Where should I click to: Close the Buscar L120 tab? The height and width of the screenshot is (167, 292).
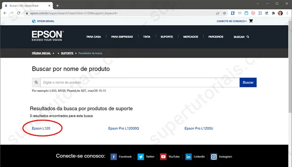(x=49, y=5)
